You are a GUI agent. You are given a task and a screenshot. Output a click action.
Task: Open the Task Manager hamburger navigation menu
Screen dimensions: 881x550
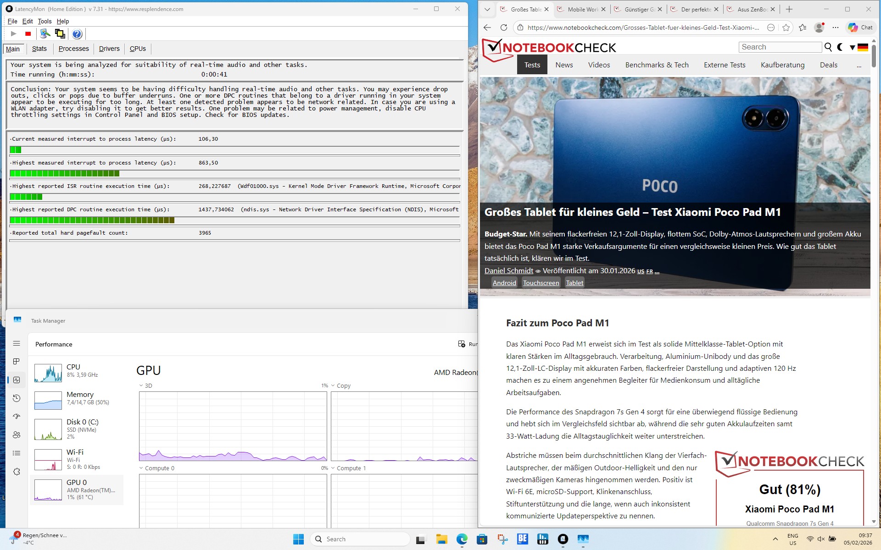[17, 343]
